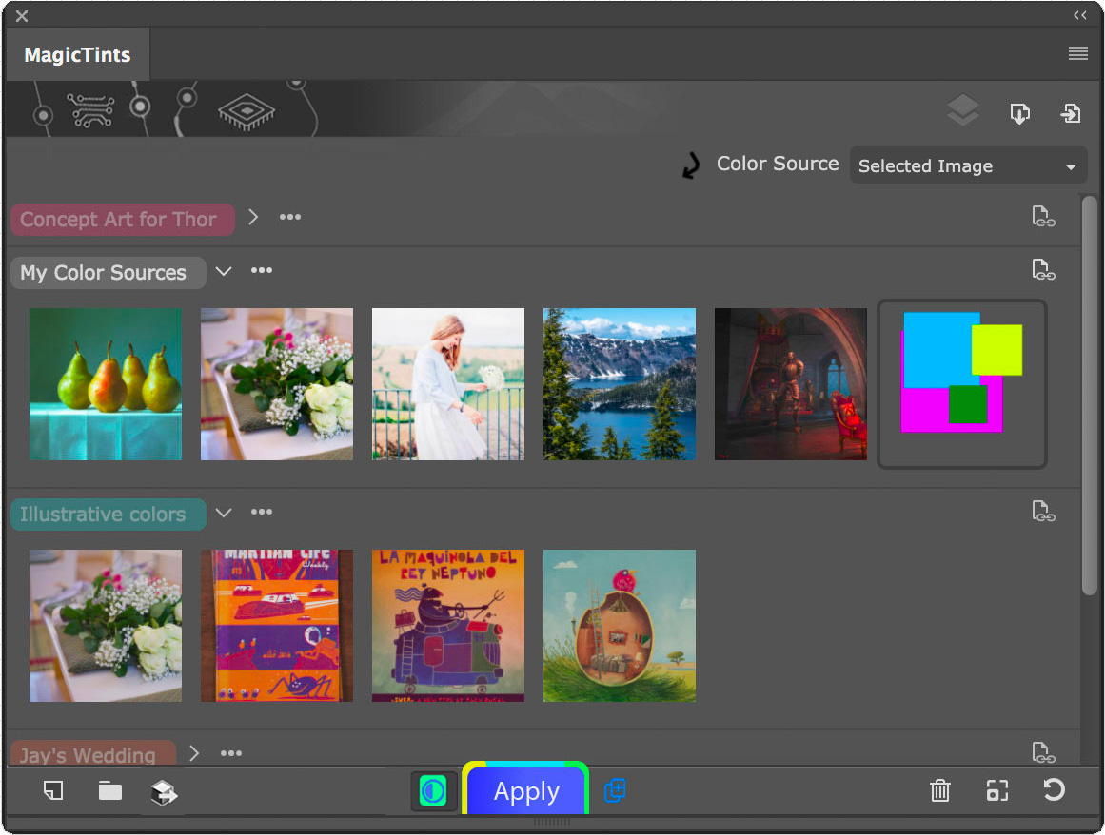The height and width of the screenshot is (835, 1105).
Task: Expand the Concept Art for Thor group
Action: point(253,218)
